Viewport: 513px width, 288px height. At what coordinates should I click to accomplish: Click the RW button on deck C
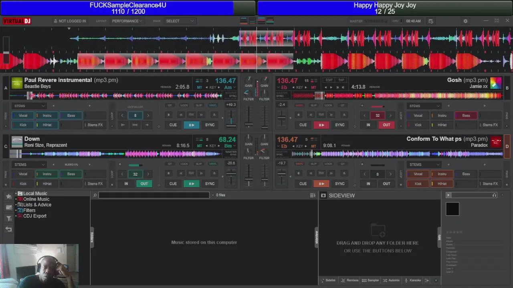pyautogui.click(x=191, y=173)
